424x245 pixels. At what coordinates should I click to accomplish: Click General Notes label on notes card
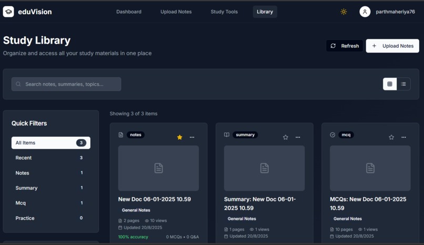(x=136, y=210)
